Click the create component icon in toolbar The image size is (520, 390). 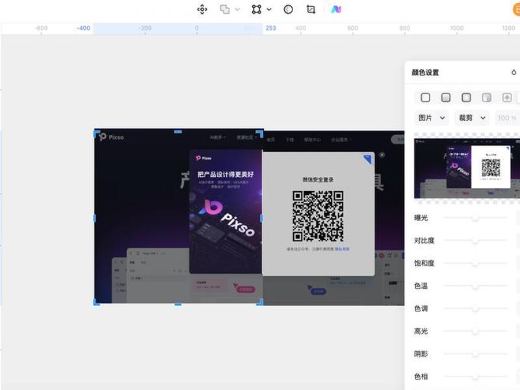pos(202,9)
